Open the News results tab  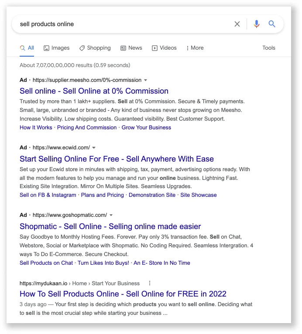coord(131,48)
